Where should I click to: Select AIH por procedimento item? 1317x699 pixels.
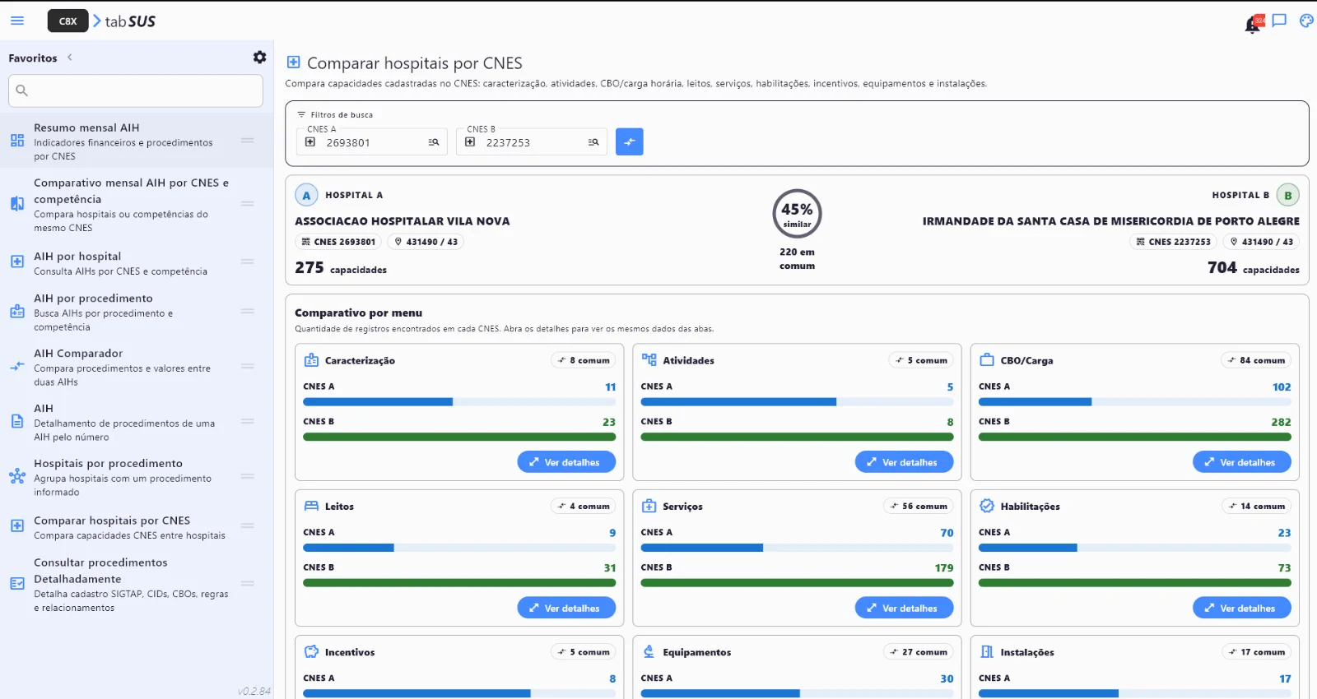coord(136,312)
